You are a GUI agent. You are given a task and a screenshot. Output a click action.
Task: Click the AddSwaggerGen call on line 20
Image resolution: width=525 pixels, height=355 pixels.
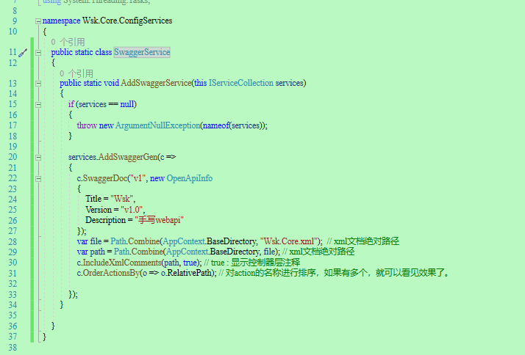coord(128,157)
